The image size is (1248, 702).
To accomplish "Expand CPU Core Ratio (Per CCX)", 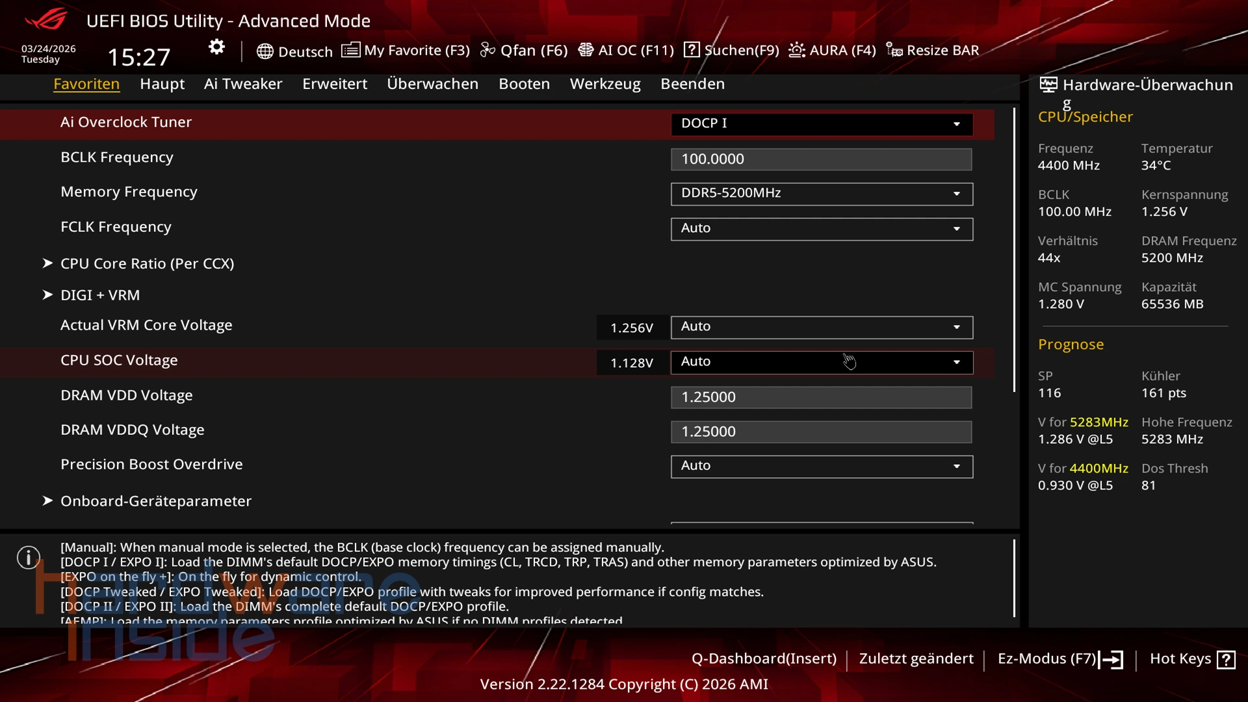I will [x=147, y=263].
